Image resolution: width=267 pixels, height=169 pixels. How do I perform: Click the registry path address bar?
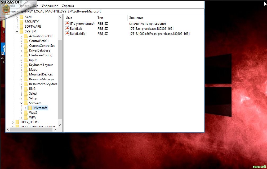pyautogui.click(x=106, y=11)
